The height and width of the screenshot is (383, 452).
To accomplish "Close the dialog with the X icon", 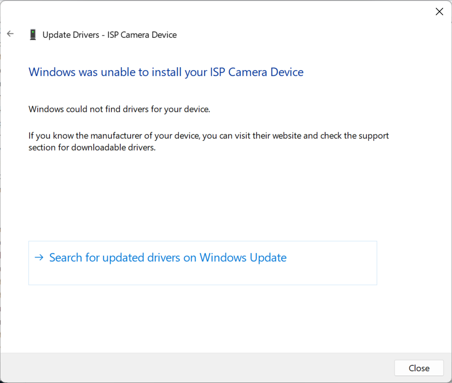I will tap(439, 12).
